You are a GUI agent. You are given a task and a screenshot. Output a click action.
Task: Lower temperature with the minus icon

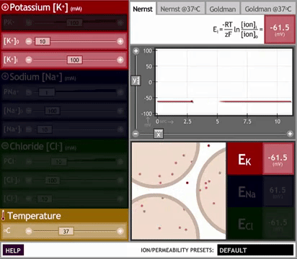point(29,231)
